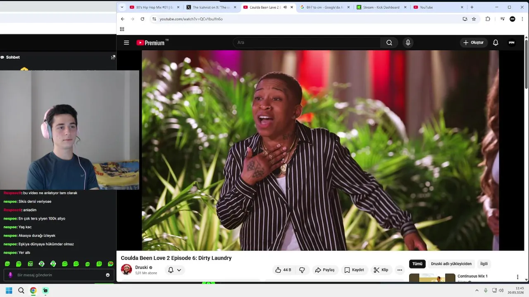Image resolution: width=529 pixels, height=297 pixels.
Task: Open the Chrome extensions puzzle icon
Action: click(x=488, y=19)
